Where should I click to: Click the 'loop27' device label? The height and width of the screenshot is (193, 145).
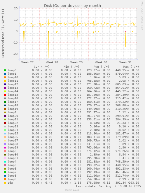click(x=13, y=141)
